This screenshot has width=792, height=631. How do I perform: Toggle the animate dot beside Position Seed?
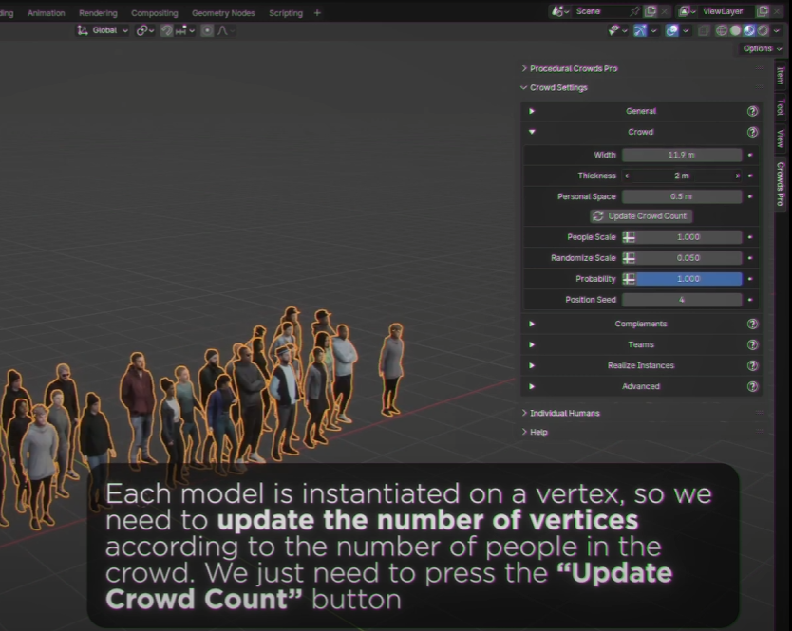[x=750, y=300]
